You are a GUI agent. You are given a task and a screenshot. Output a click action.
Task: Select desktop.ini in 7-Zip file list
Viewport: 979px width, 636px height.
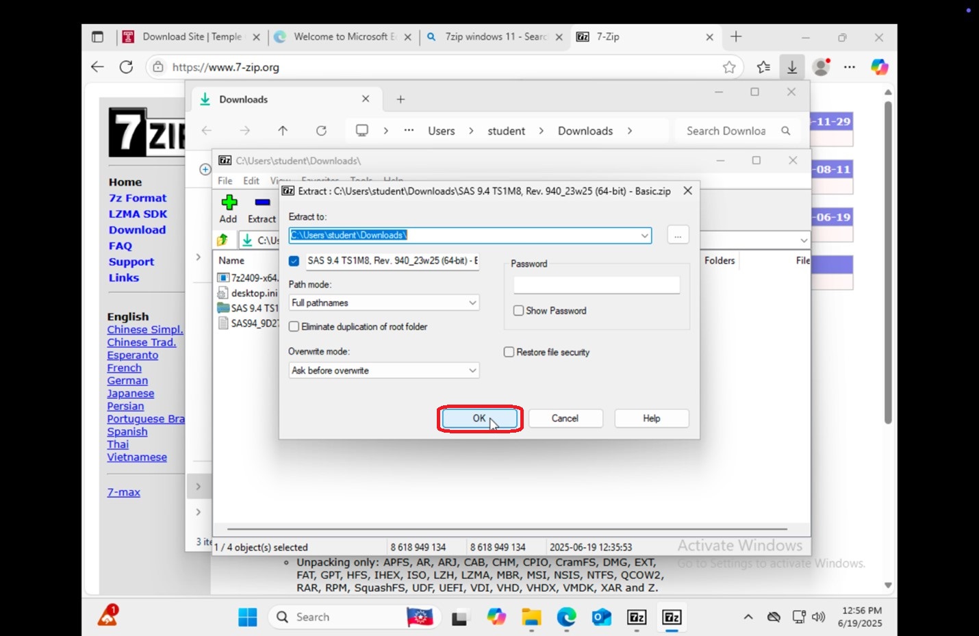[248, 293]
